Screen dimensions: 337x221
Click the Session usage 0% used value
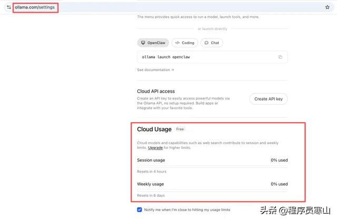279,160
